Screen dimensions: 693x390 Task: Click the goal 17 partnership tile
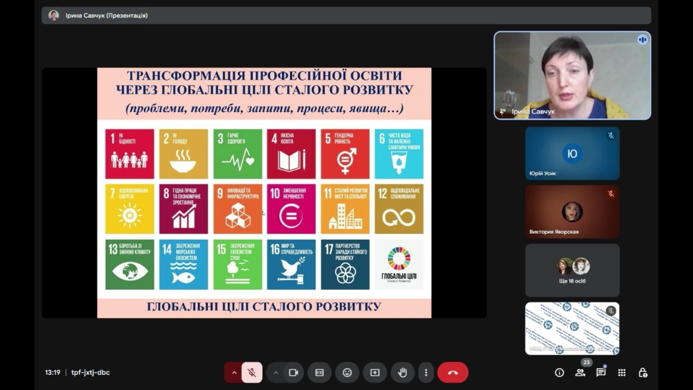tap(346, 264)
